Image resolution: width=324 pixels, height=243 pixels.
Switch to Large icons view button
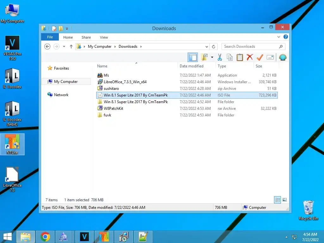[x=284, y=200]
